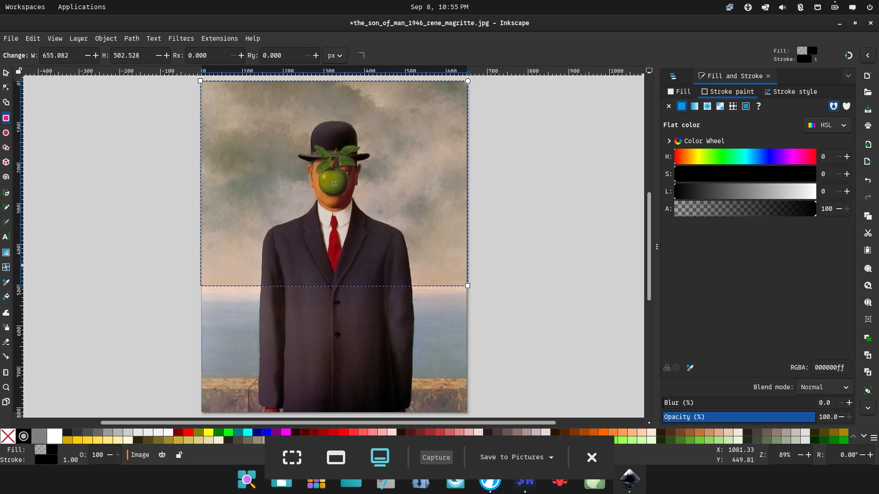
Task: Select the Calligraphy tool
Action: pos(6,222)
